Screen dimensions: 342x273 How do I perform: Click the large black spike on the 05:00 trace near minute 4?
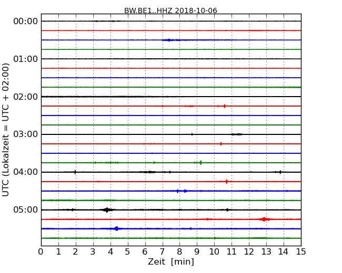(x=107, y=210)
